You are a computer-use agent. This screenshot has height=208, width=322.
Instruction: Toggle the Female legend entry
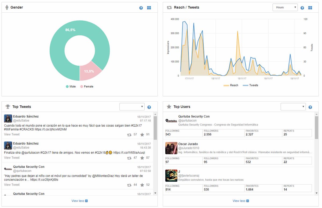87,87
